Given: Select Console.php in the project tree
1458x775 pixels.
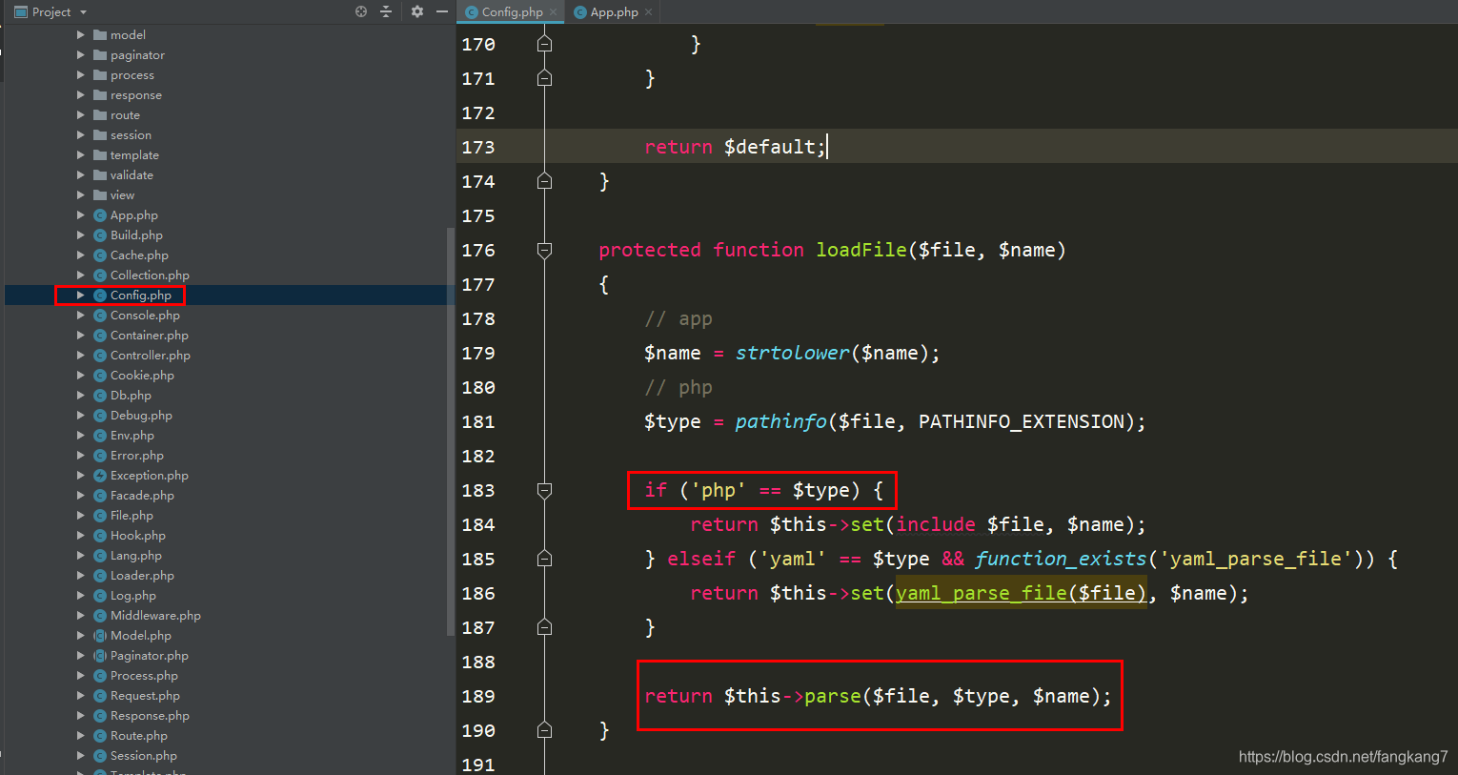Looking at the screenshot, I should (145, 316).
